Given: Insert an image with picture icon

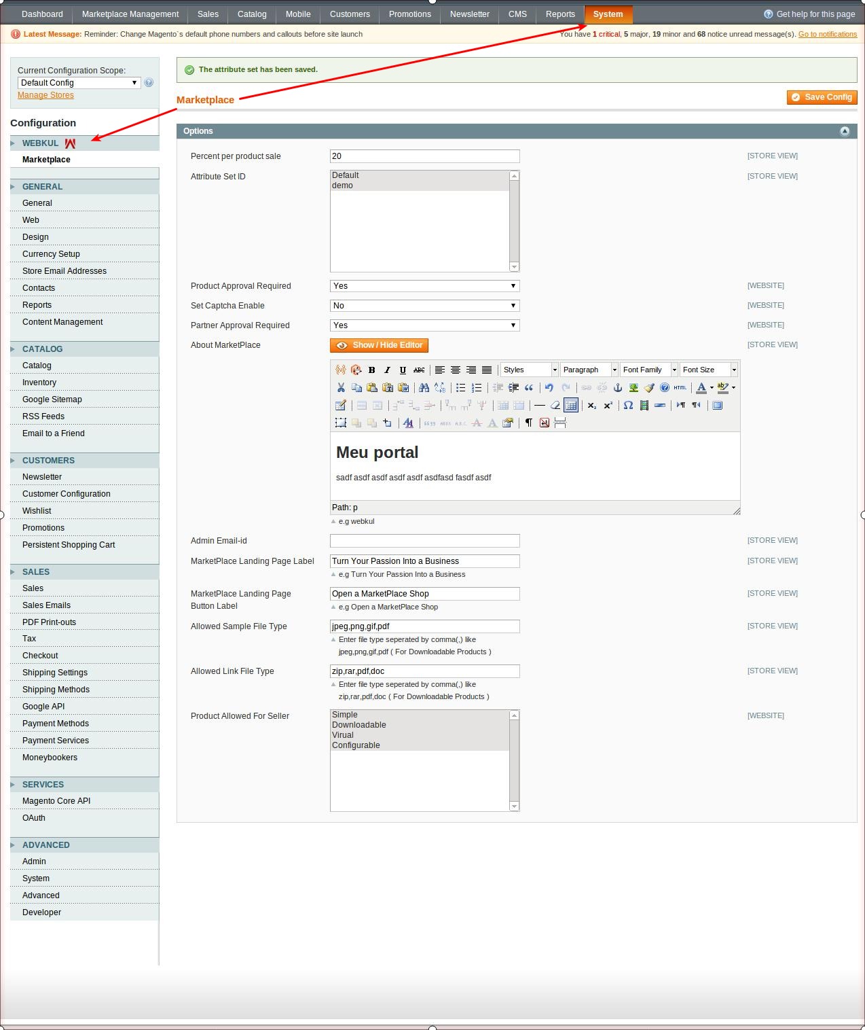Looking at the screenshot, I should point(633,387).
